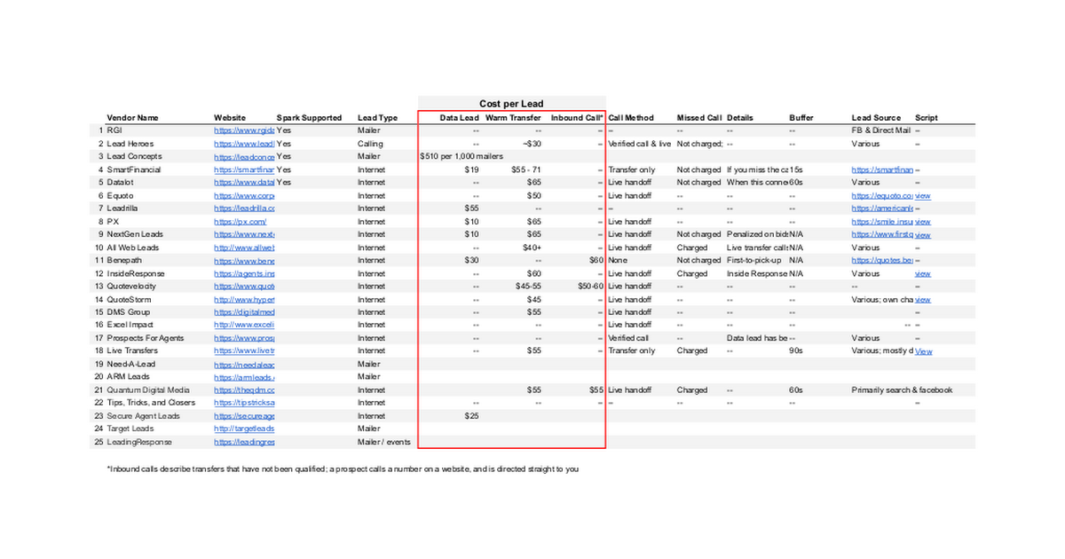Open the Need-A-Lead website link

244,364
